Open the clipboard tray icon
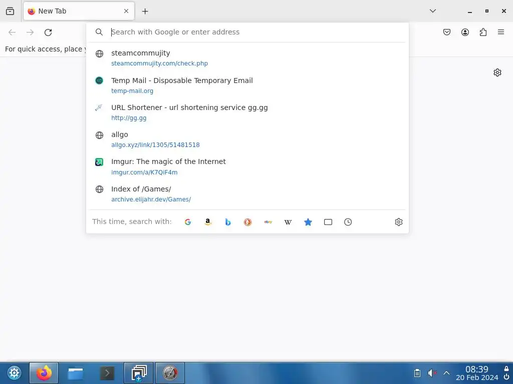 tap(417, 373)
